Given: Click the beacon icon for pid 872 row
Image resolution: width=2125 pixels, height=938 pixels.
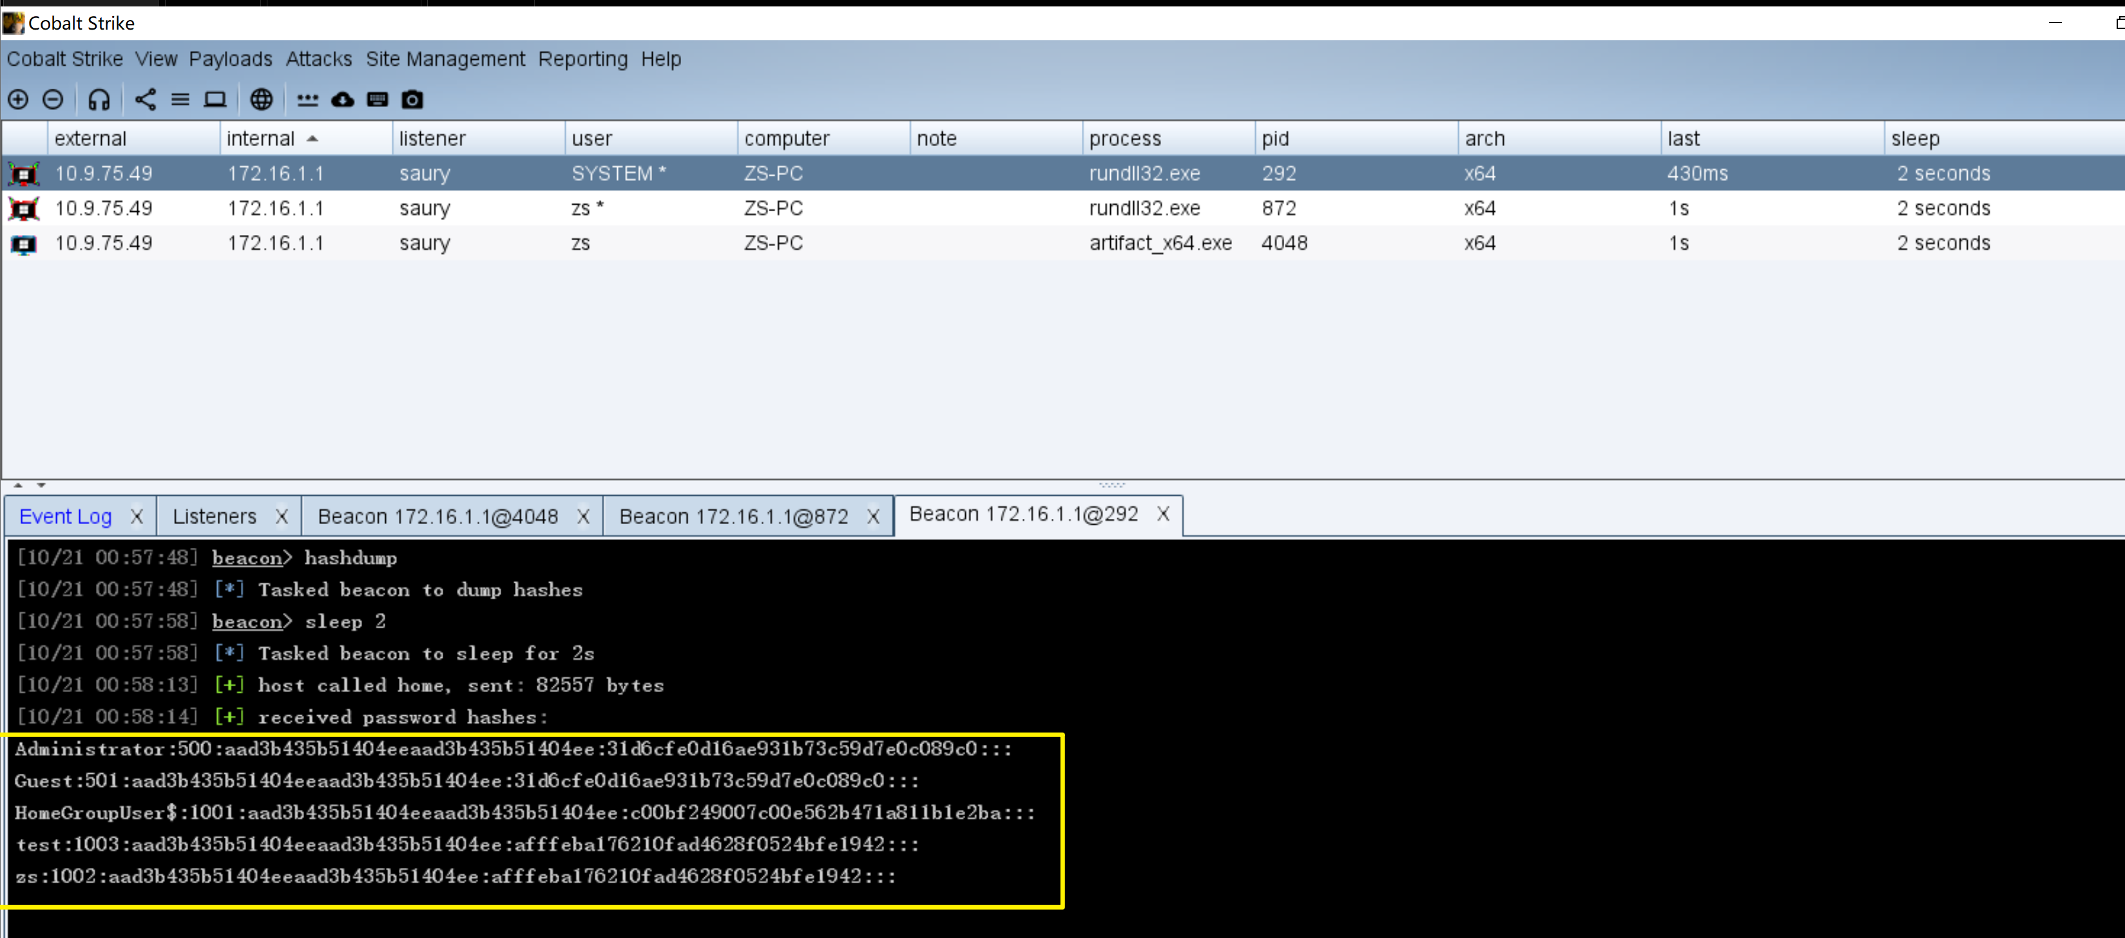Looking at the screenshot, I should coord(24,209).
